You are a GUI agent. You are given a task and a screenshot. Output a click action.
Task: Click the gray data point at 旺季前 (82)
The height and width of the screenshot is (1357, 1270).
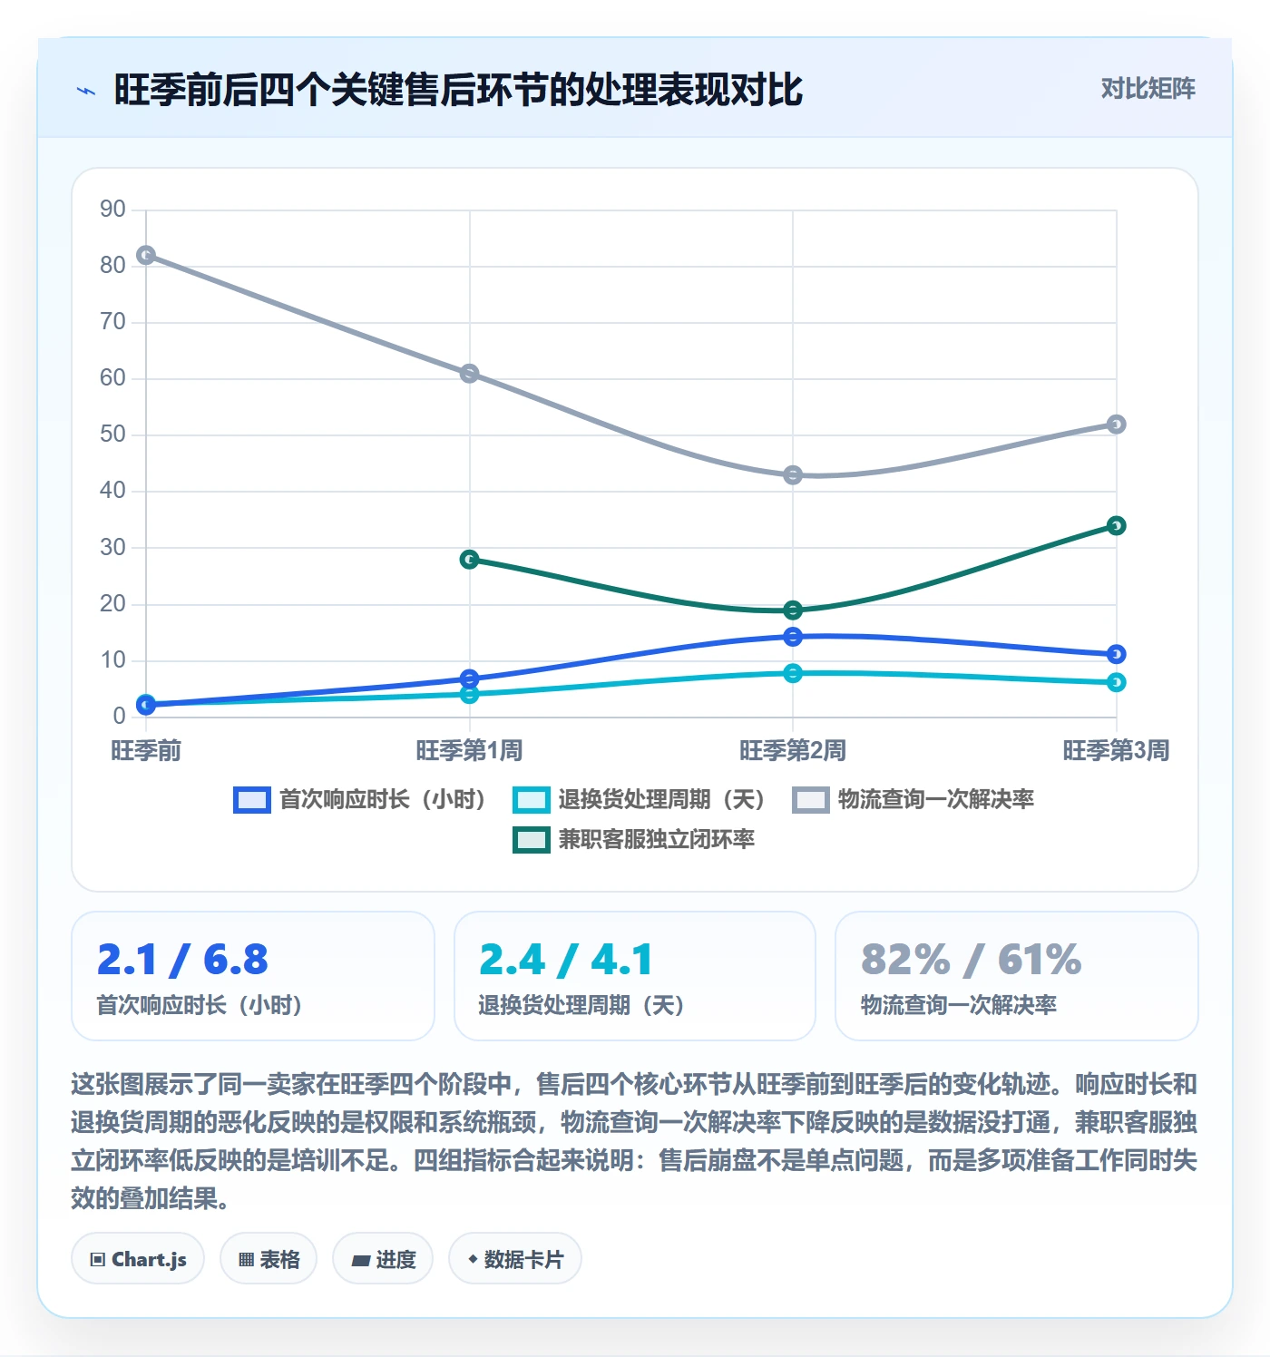pyautogui.click(x=146, y=256)
